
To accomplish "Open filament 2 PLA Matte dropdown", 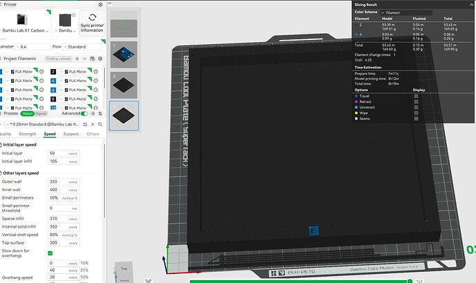I will coord(75,72).
